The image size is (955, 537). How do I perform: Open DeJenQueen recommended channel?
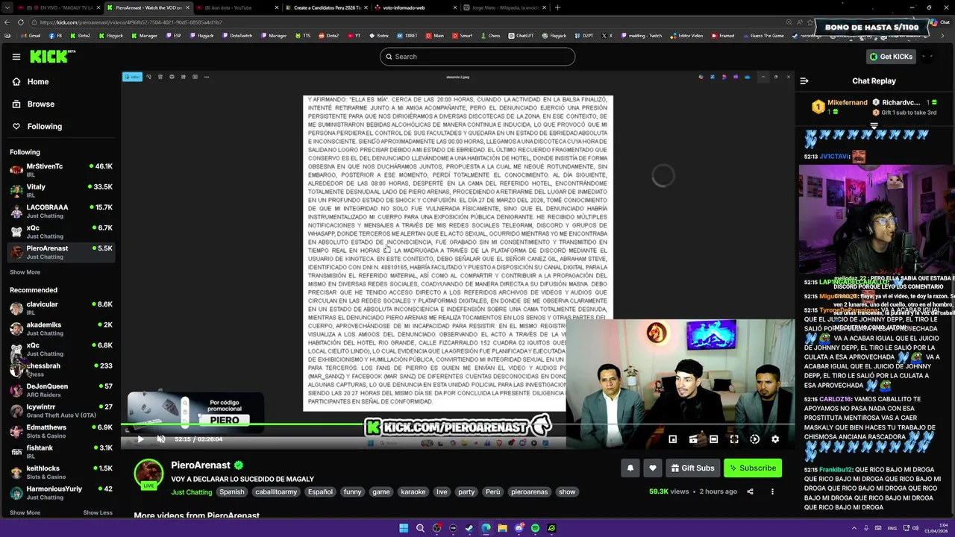tap(61, 390)
